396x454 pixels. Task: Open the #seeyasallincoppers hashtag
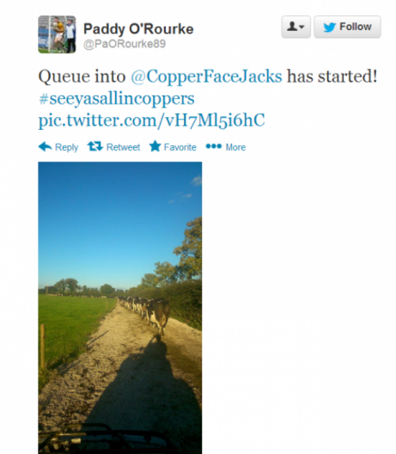coord(116,98)
